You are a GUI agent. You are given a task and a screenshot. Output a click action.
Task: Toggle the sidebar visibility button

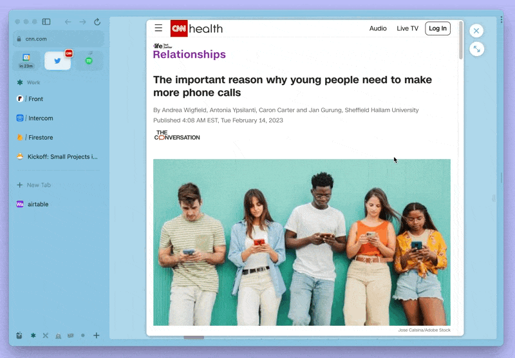pos(46,22)
